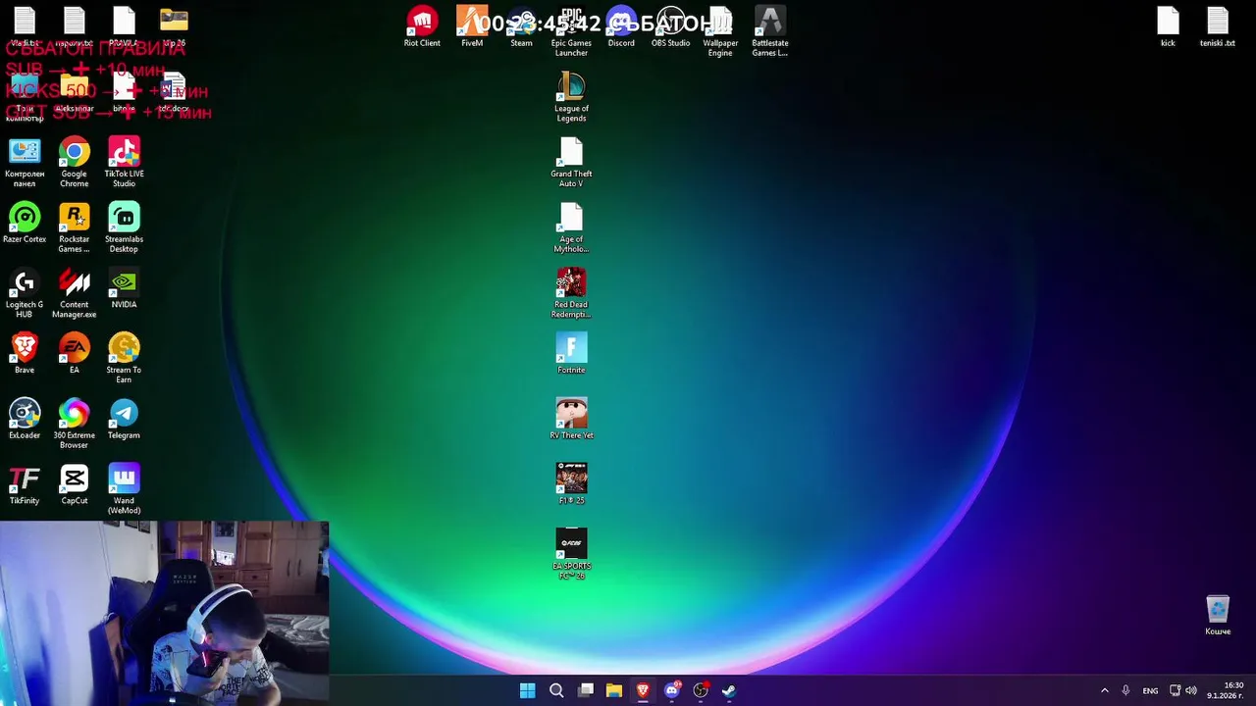This screenshot has width=1256, height=706.
Task: Open File Explorer from the taskbar
Action: pyautogui.click(x=614, y=690)
